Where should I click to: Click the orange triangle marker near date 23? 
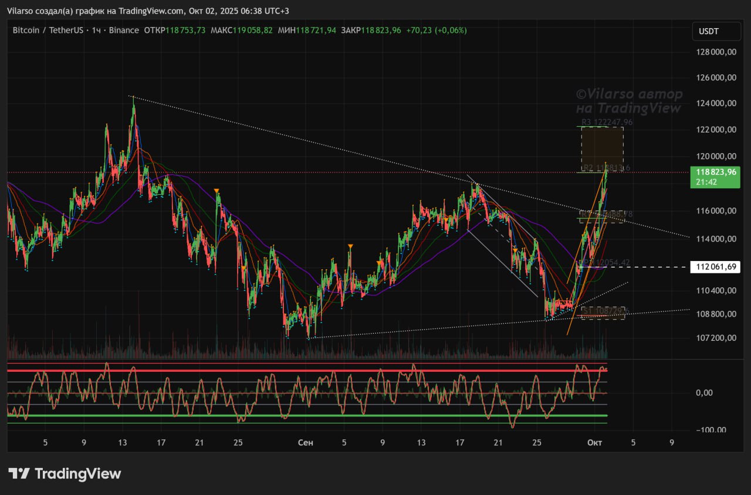click(217, 191)
